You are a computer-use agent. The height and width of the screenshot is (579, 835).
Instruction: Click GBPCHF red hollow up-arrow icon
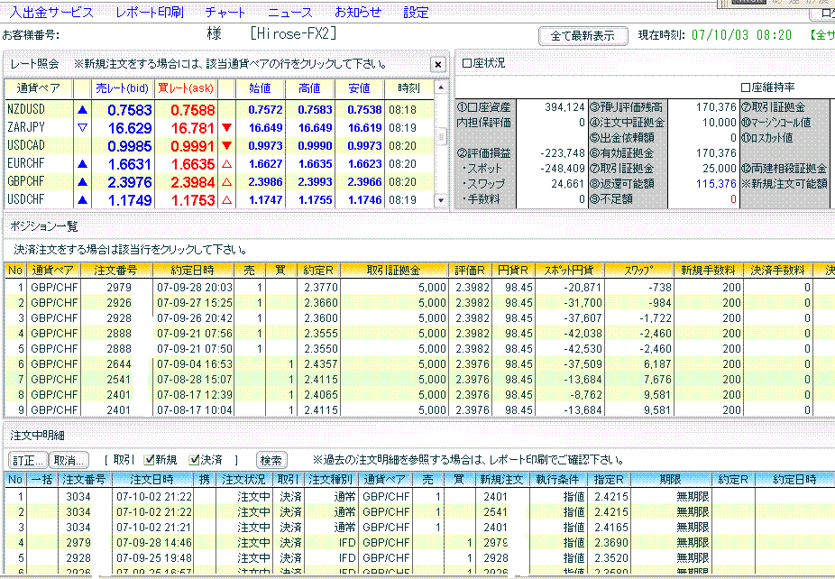226,182
